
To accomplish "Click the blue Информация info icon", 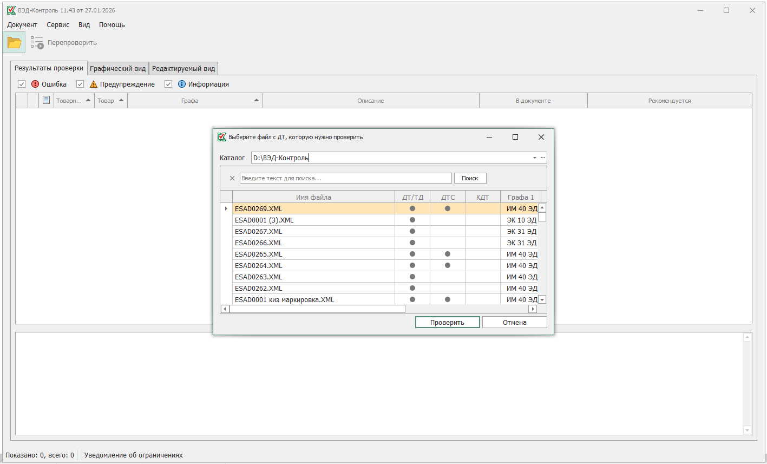I will tap(182, 84).
